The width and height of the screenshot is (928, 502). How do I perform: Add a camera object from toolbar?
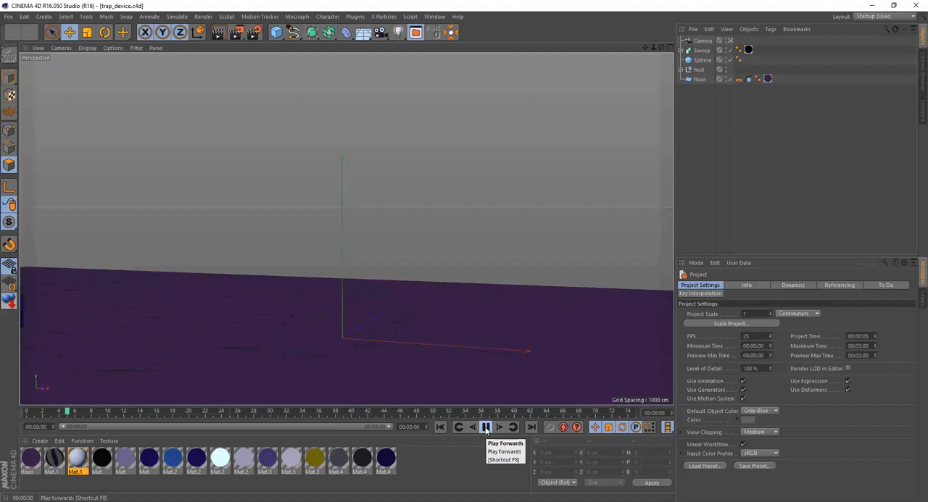[x=381, y=32]
